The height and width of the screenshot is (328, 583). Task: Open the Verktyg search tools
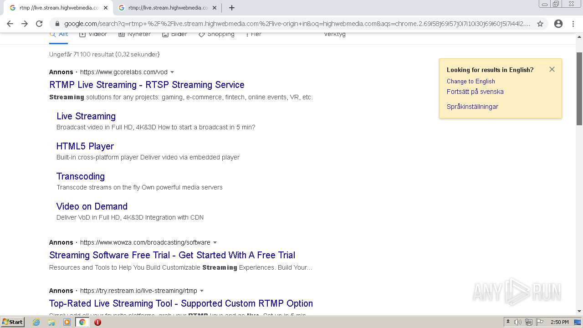point(335,35)
